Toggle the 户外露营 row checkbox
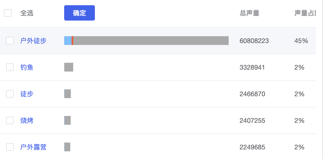 [10, 147]
